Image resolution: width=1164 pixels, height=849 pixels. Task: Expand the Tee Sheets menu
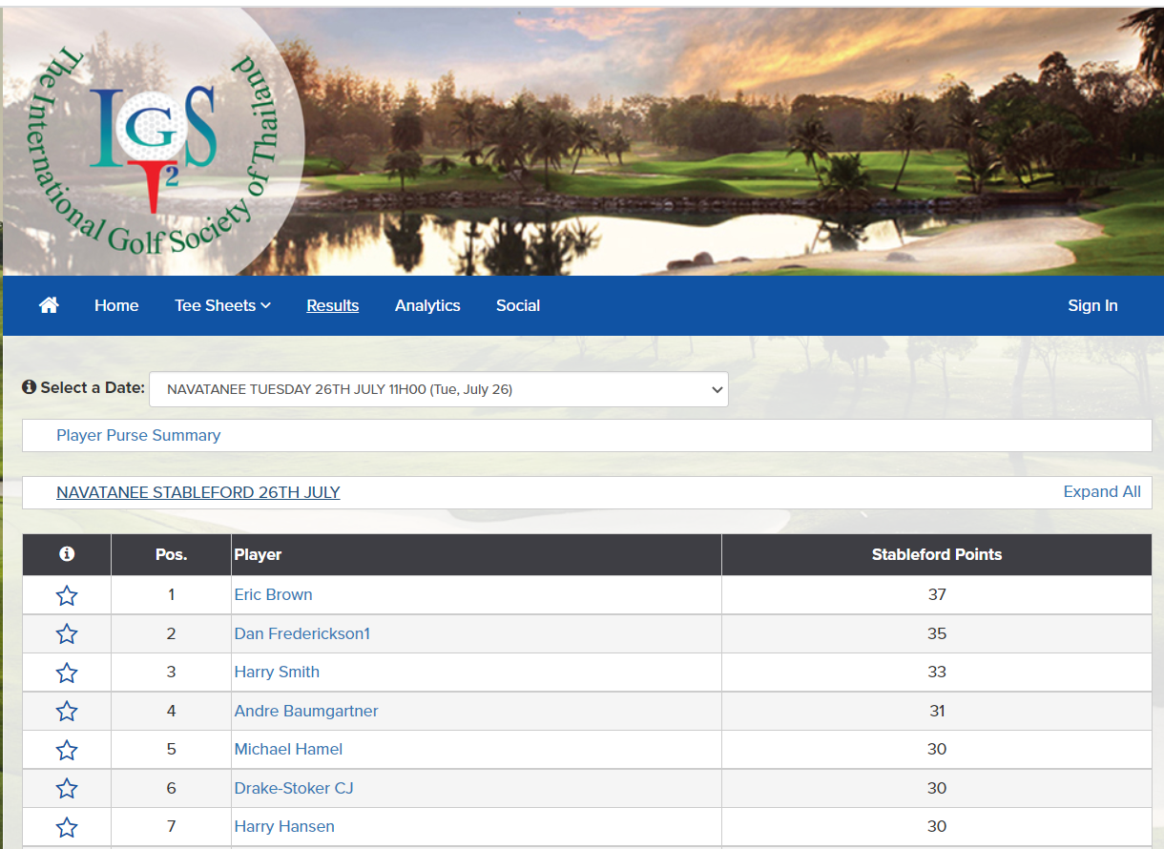point(222,305)
